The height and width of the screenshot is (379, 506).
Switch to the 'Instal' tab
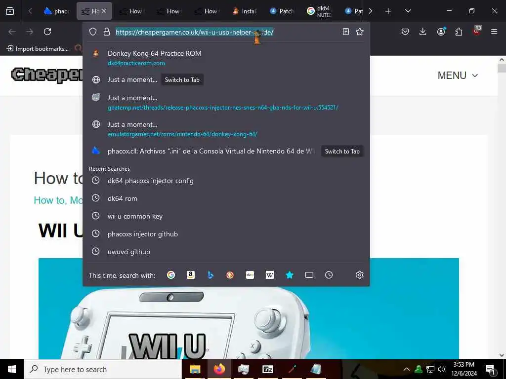tap(244, 11)
